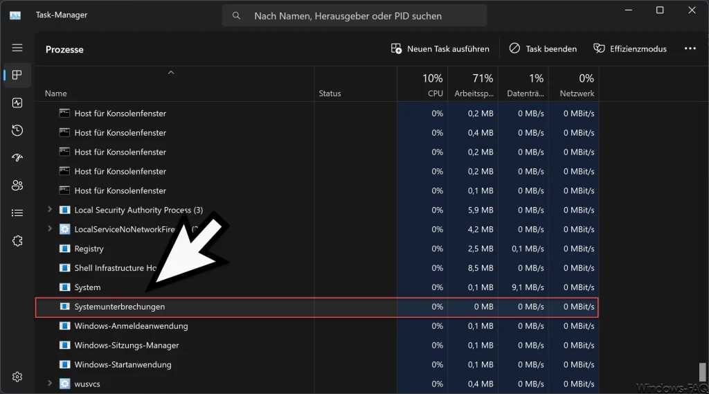Enable Effizienzmodus for the process
Screen dimensions: 709x394
pos(630,49)
